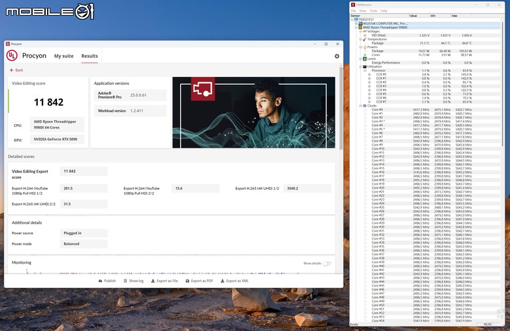Click the Utilization monitor icon
Screen dimensions: 510x331
click(365, 67)
